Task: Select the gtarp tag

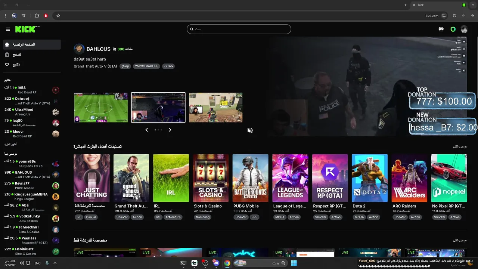Action: click(x=125, y=66)
